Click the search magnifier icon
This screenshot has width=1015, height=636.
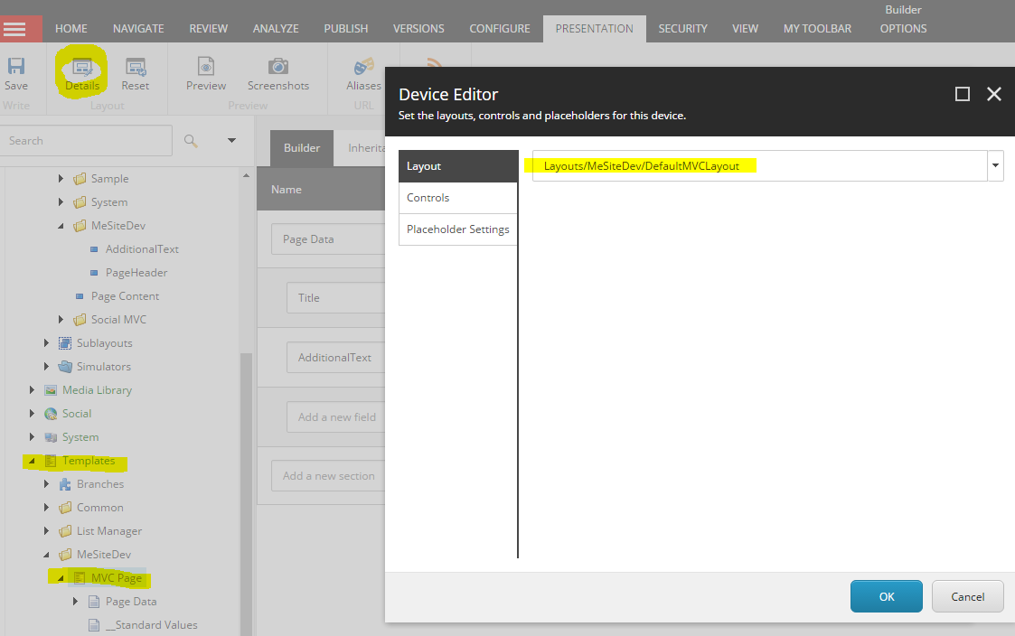coord(191,140)
